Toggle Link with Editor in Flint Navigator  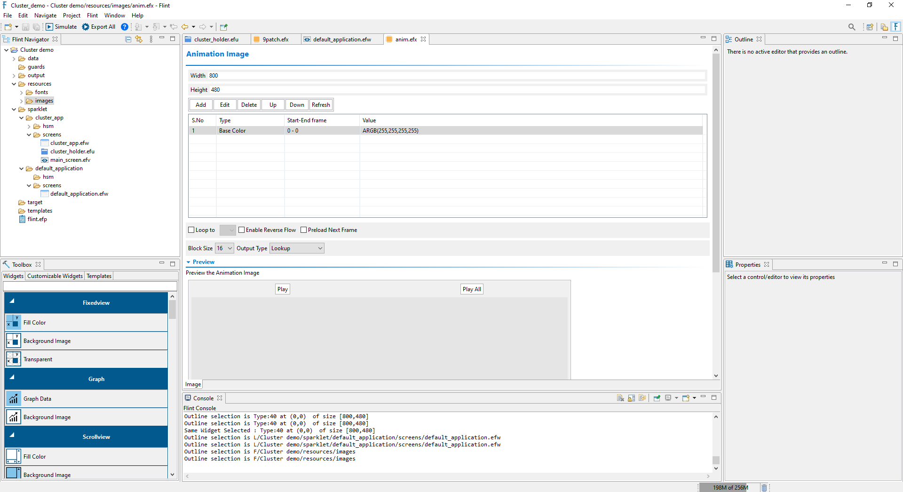coord(139,39)
